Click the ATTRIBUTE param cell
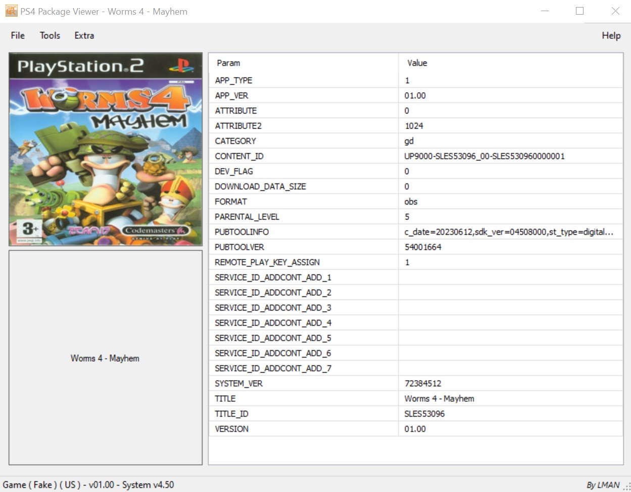This screenshot has height=492, width=631. pyautogui.click(x=236, y=111)
